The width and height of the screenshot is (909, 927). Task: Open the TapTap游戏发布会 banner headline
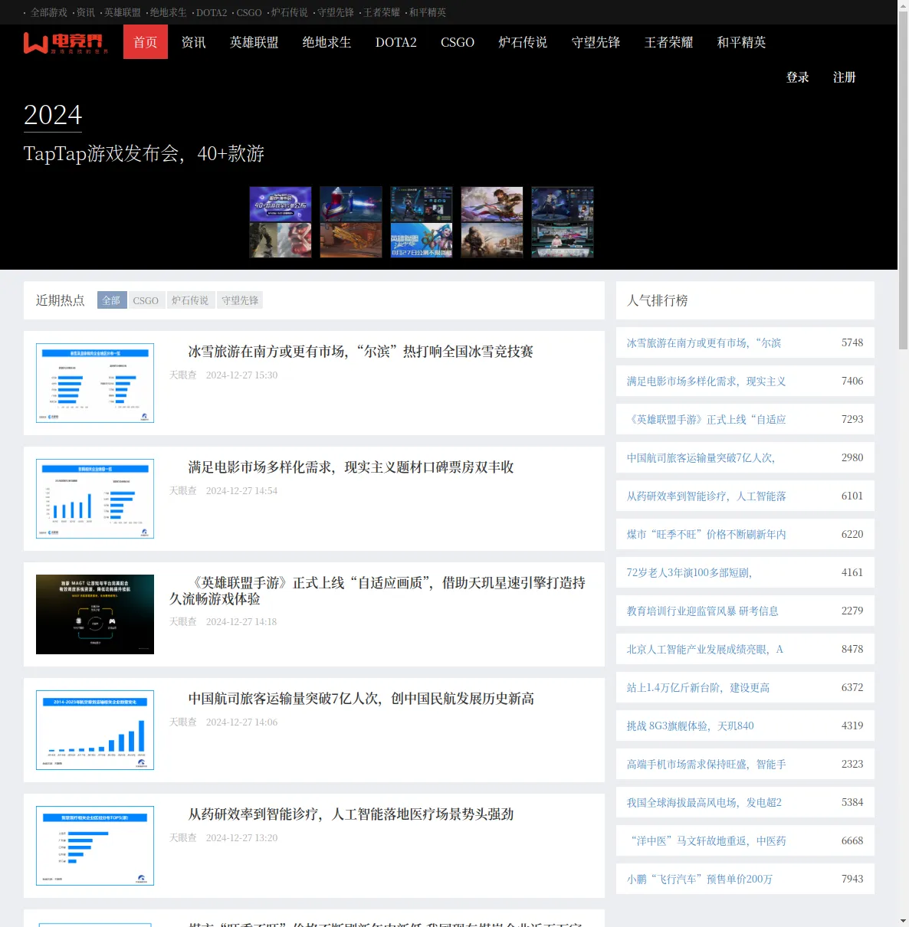click(144, 153)
